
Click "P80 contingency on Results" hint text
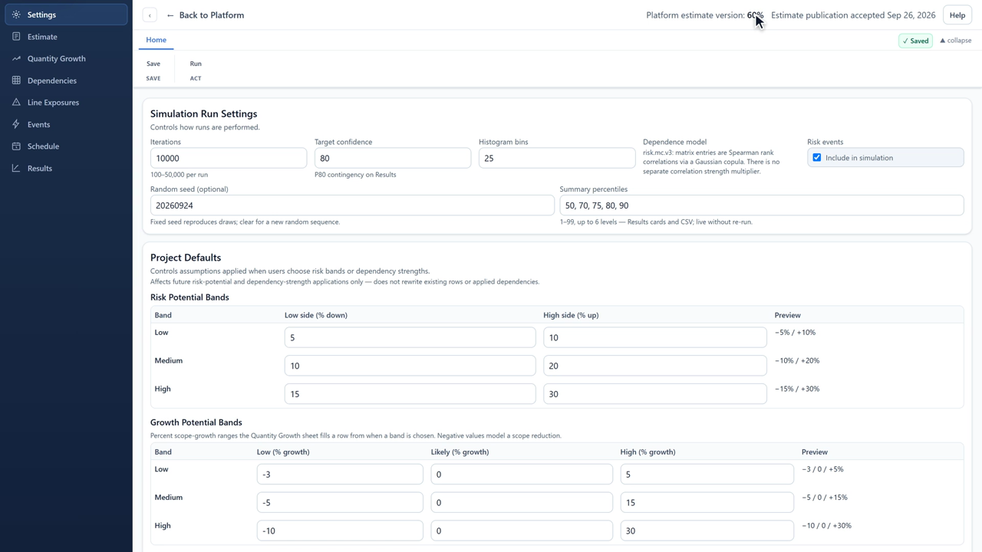point(355,175)
